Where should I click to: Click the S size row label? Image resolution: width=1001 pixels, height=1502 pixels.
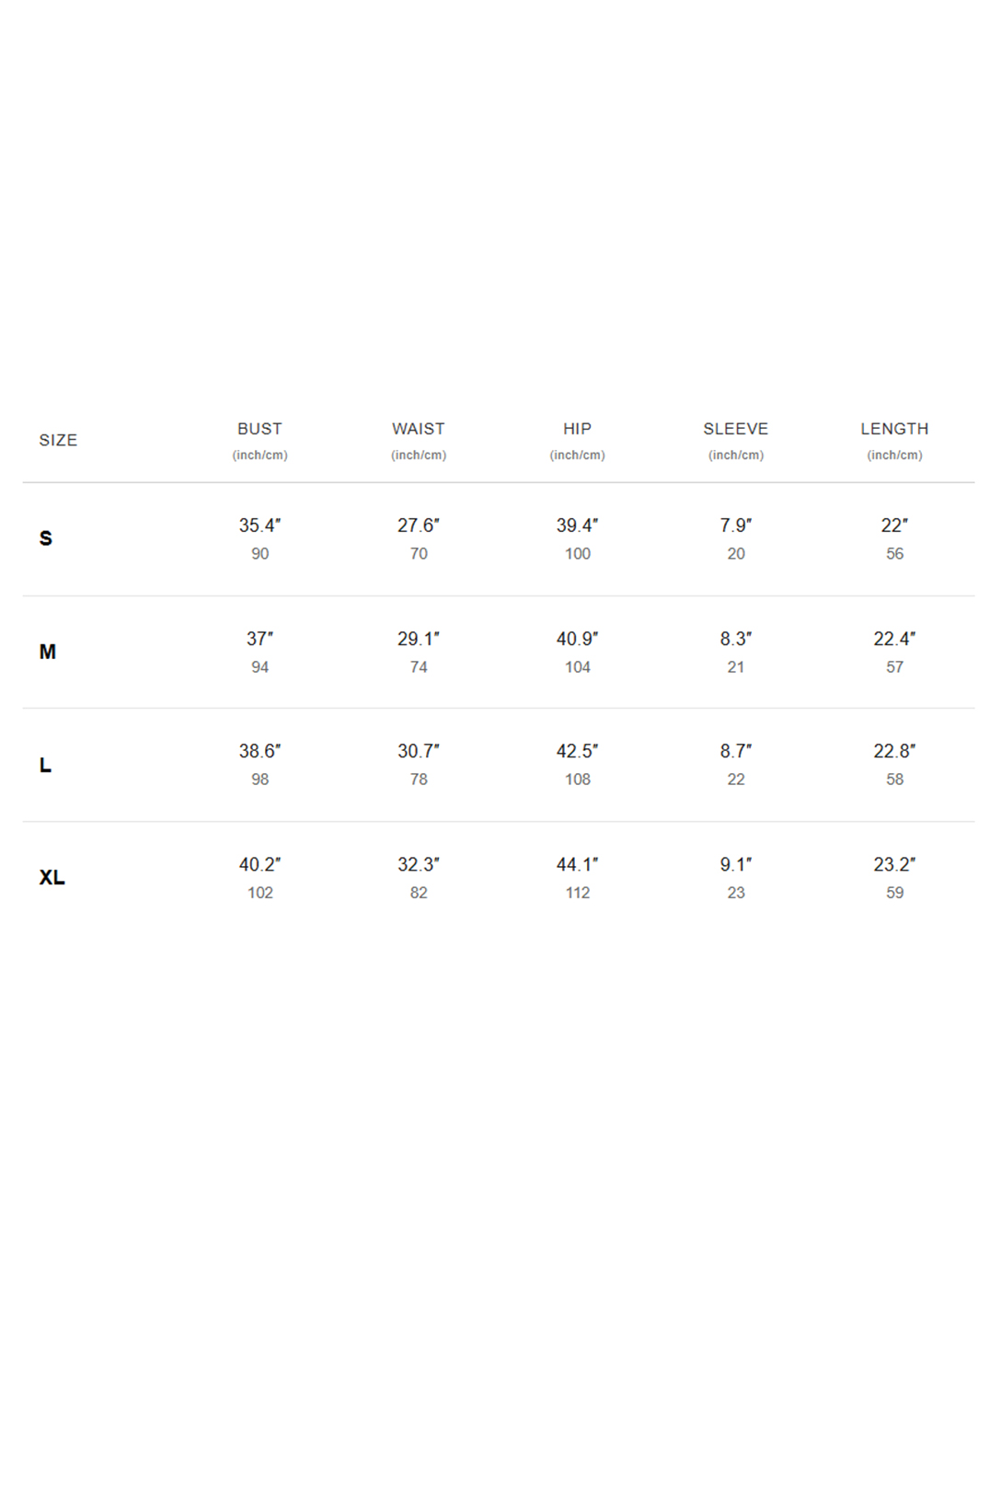(x=46, y=538)
